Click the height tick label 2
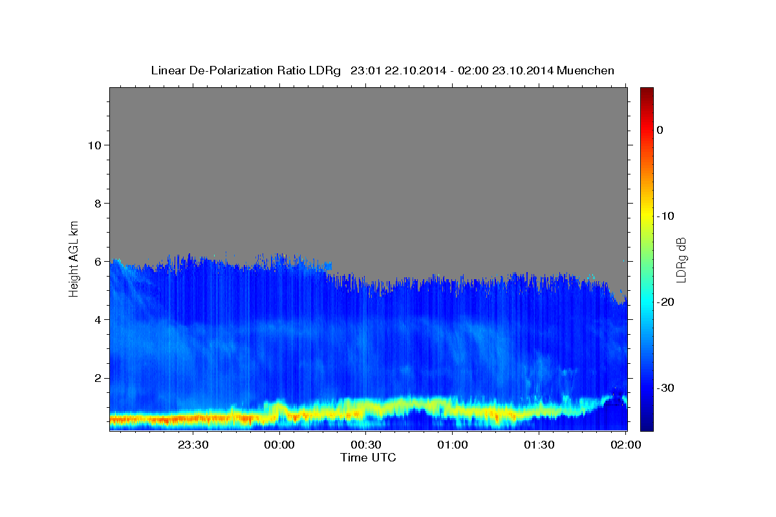Screen dimensions: 776x517 [98, 377]
